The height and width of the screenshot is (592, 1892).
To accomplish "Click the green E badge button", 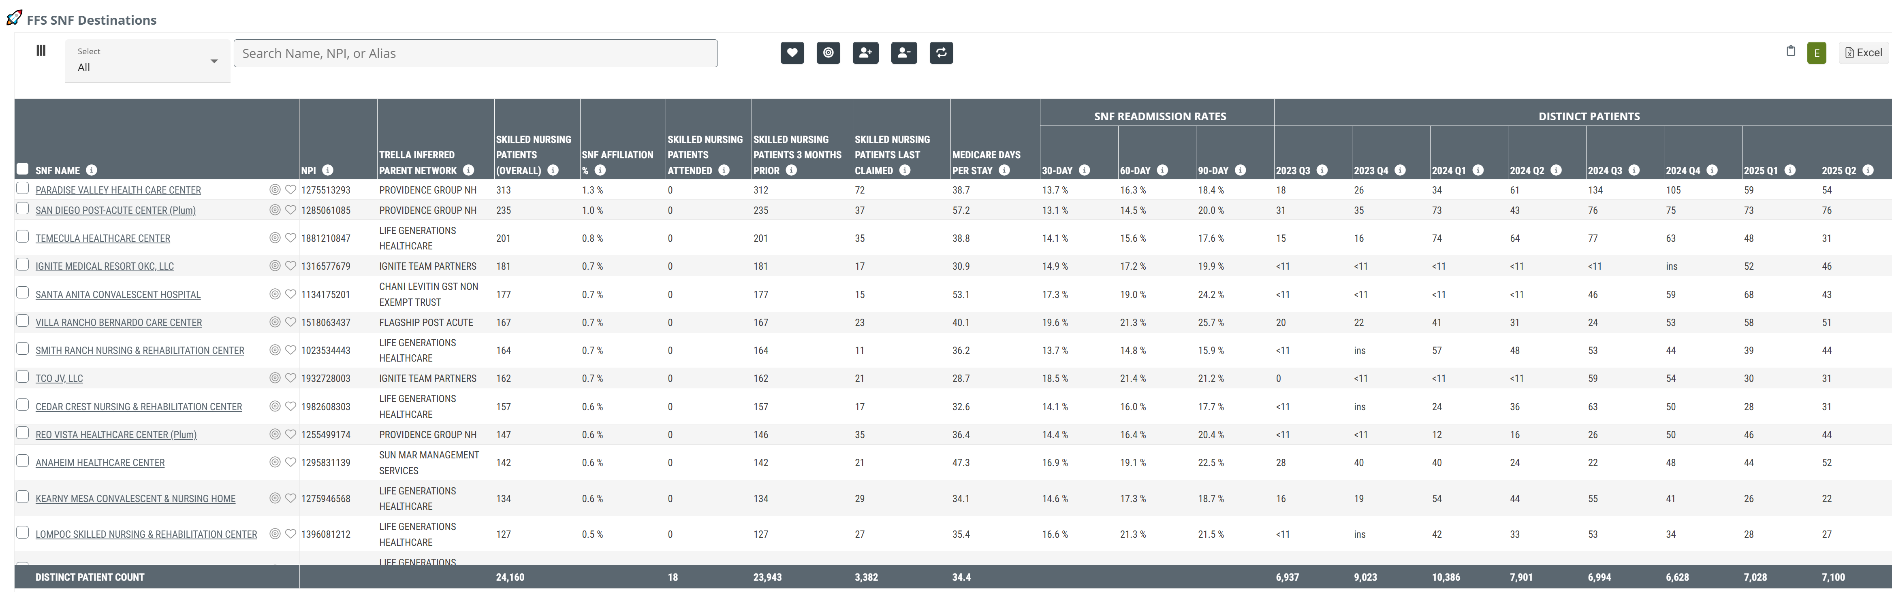I will click(1815, 53).
